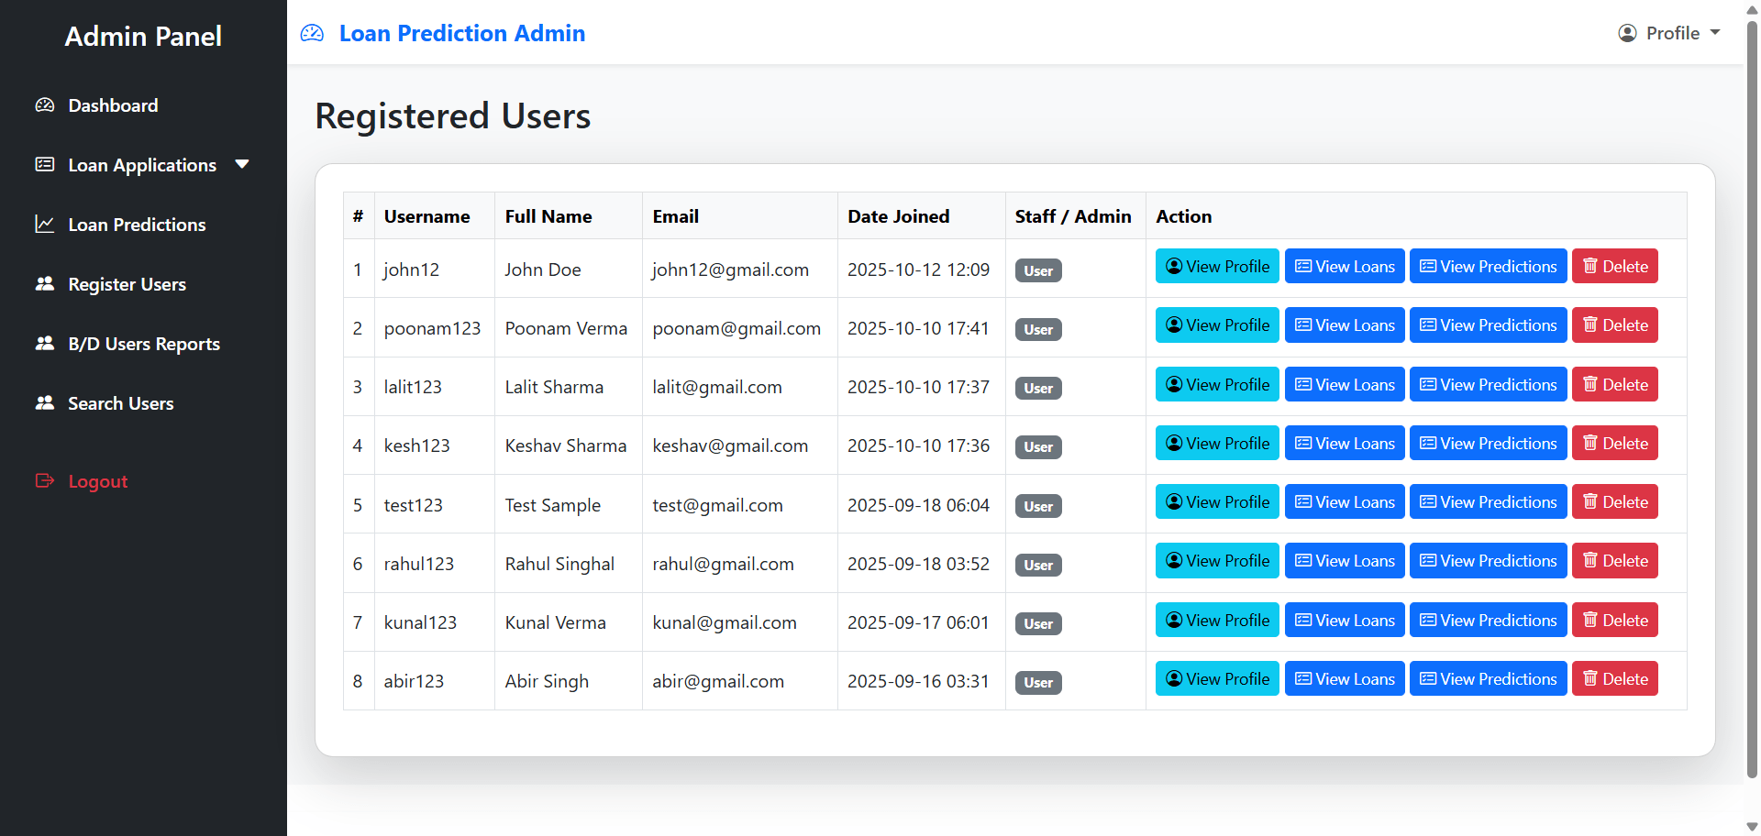Click the Logout arrow icon
This screenshot has width=1761, height=836.
pos(45,481)
